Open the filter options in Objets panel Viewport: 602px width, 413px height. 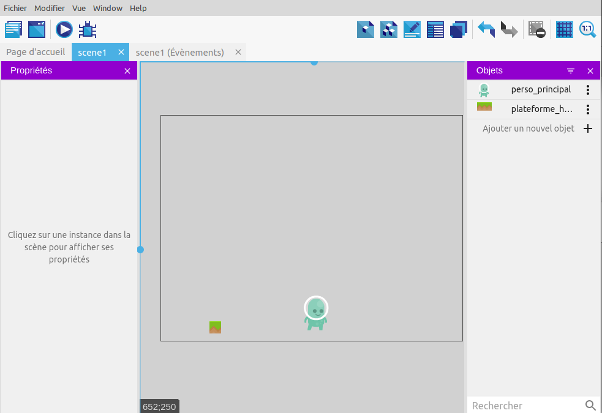571,71
